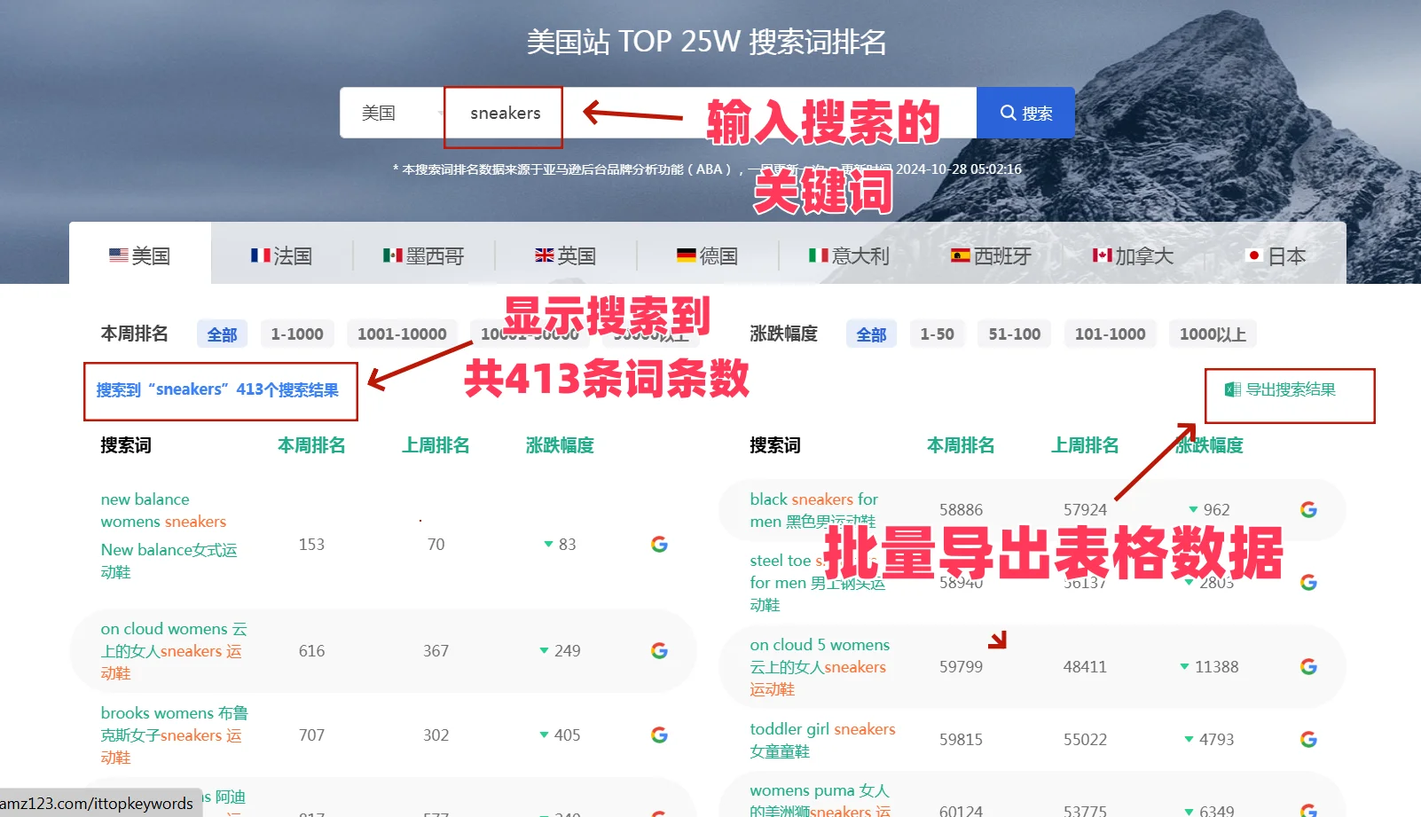1421x817 pixels.
Task: Click the US flag icon on the 美国 tab
Action: tap(118, 255)
